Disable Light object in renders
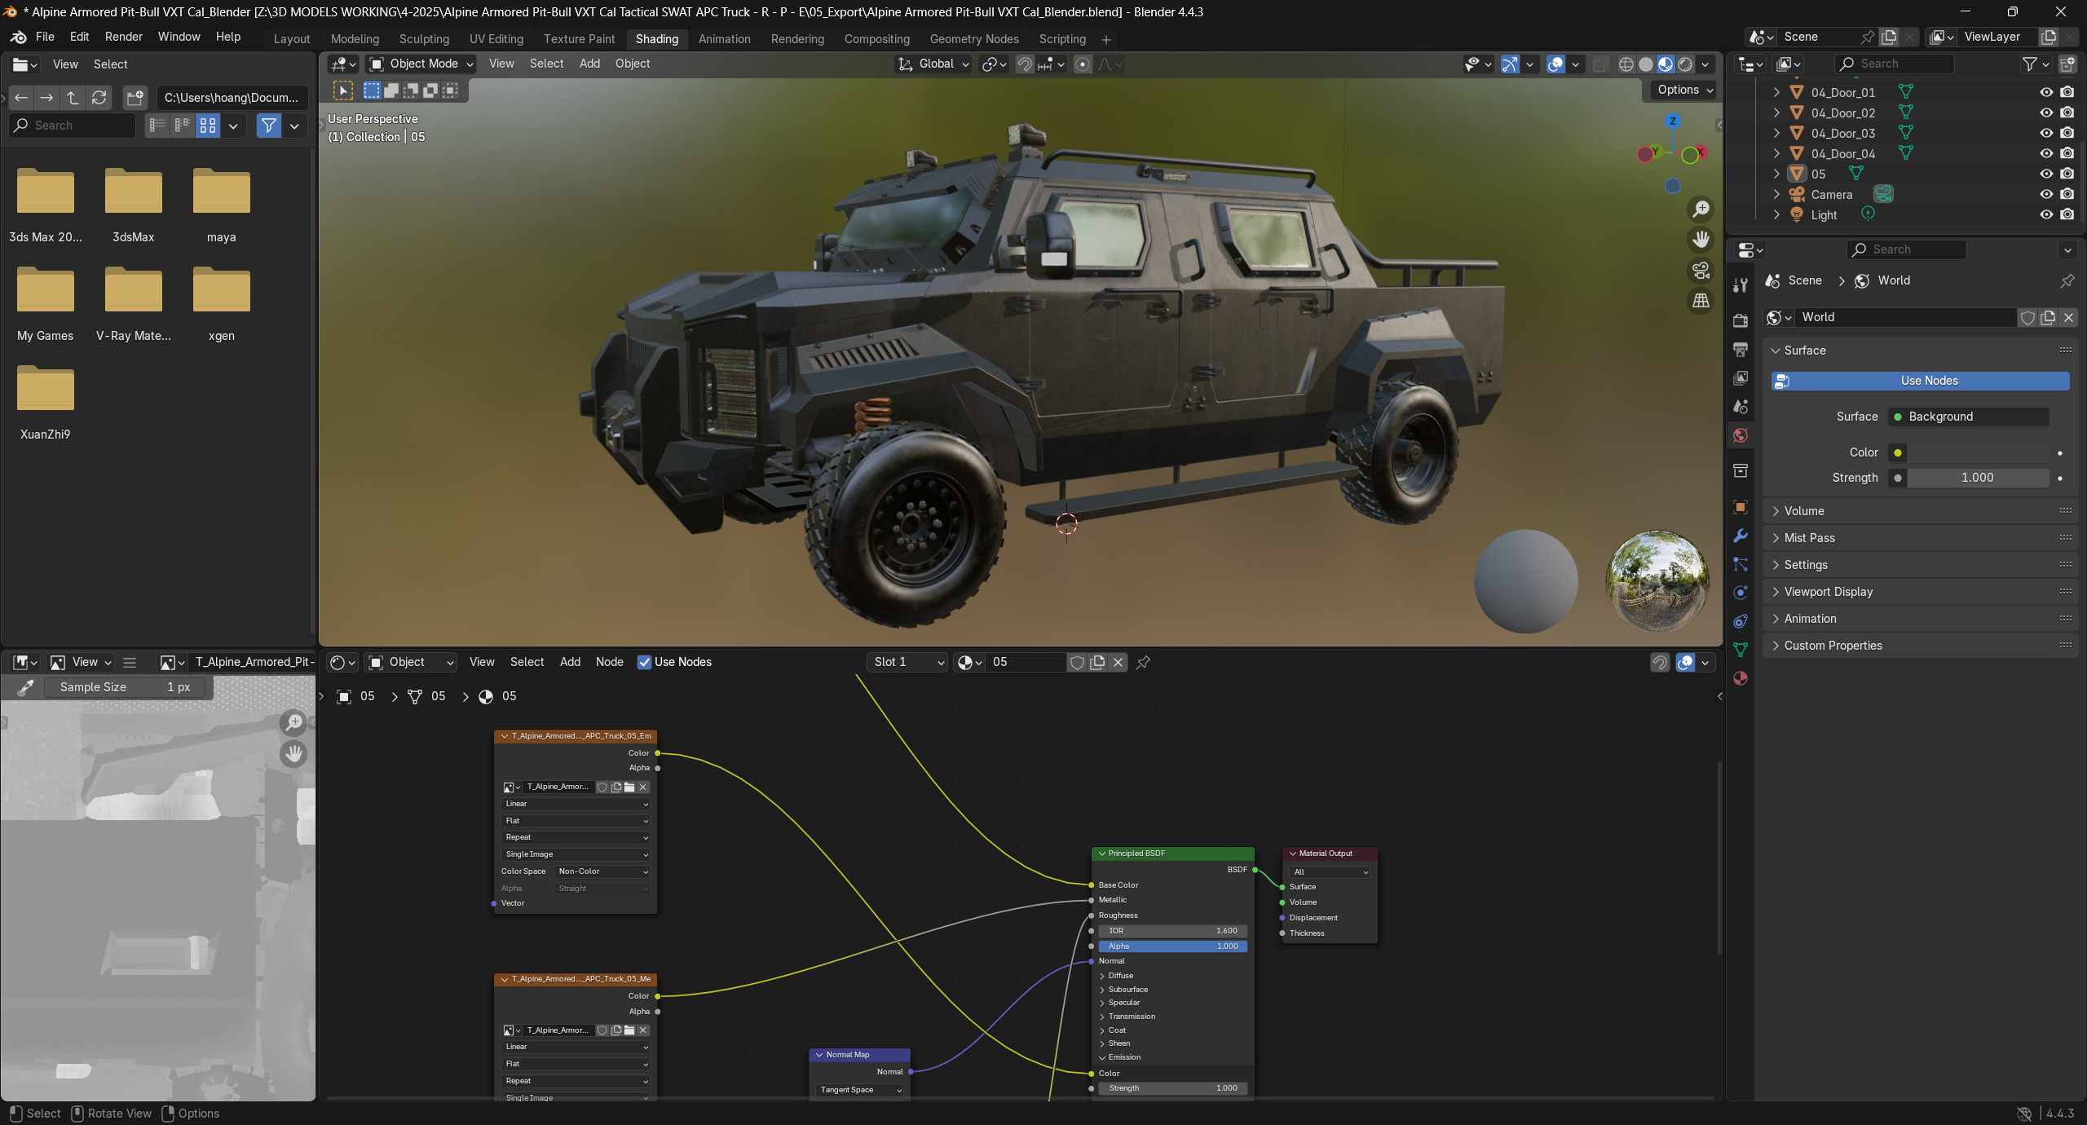Screen dimensions: 2087x1125 (x=2067, y=214)
